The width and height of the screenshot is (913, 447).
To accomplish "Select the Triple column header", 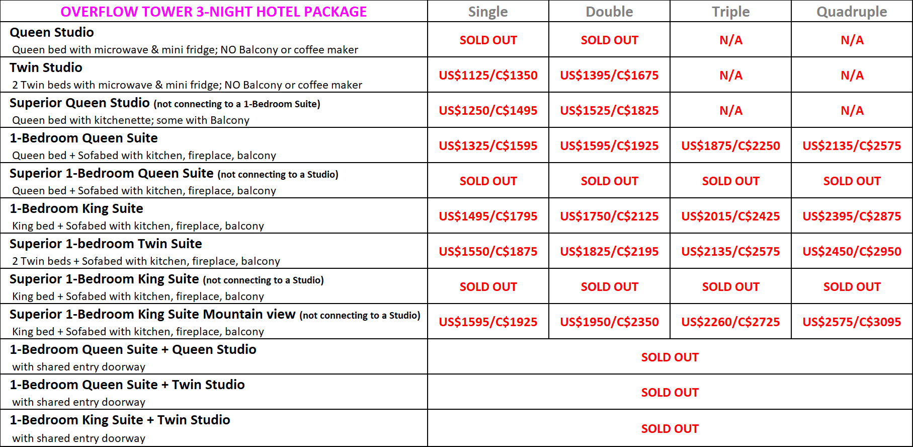I will 730,12.
